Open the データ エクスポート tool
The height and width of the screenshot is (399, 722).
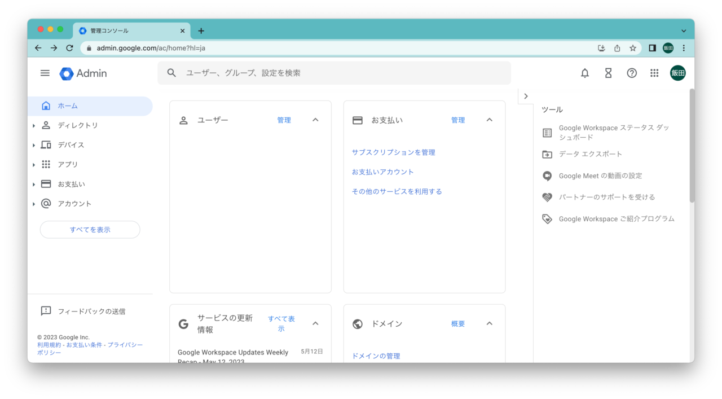click(590, 154)
